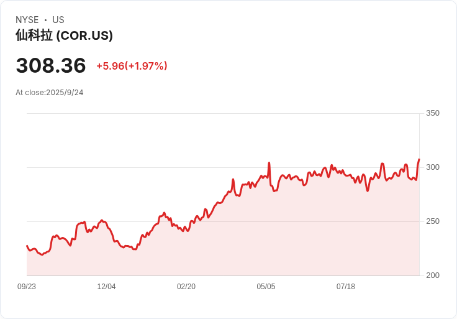
Task: Click the 09/23 date on x-axis
Action: coord(27,287)
